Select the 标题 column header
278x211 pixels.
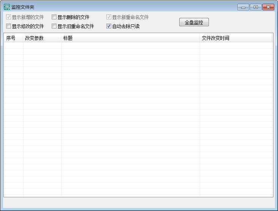click(130, 38)
